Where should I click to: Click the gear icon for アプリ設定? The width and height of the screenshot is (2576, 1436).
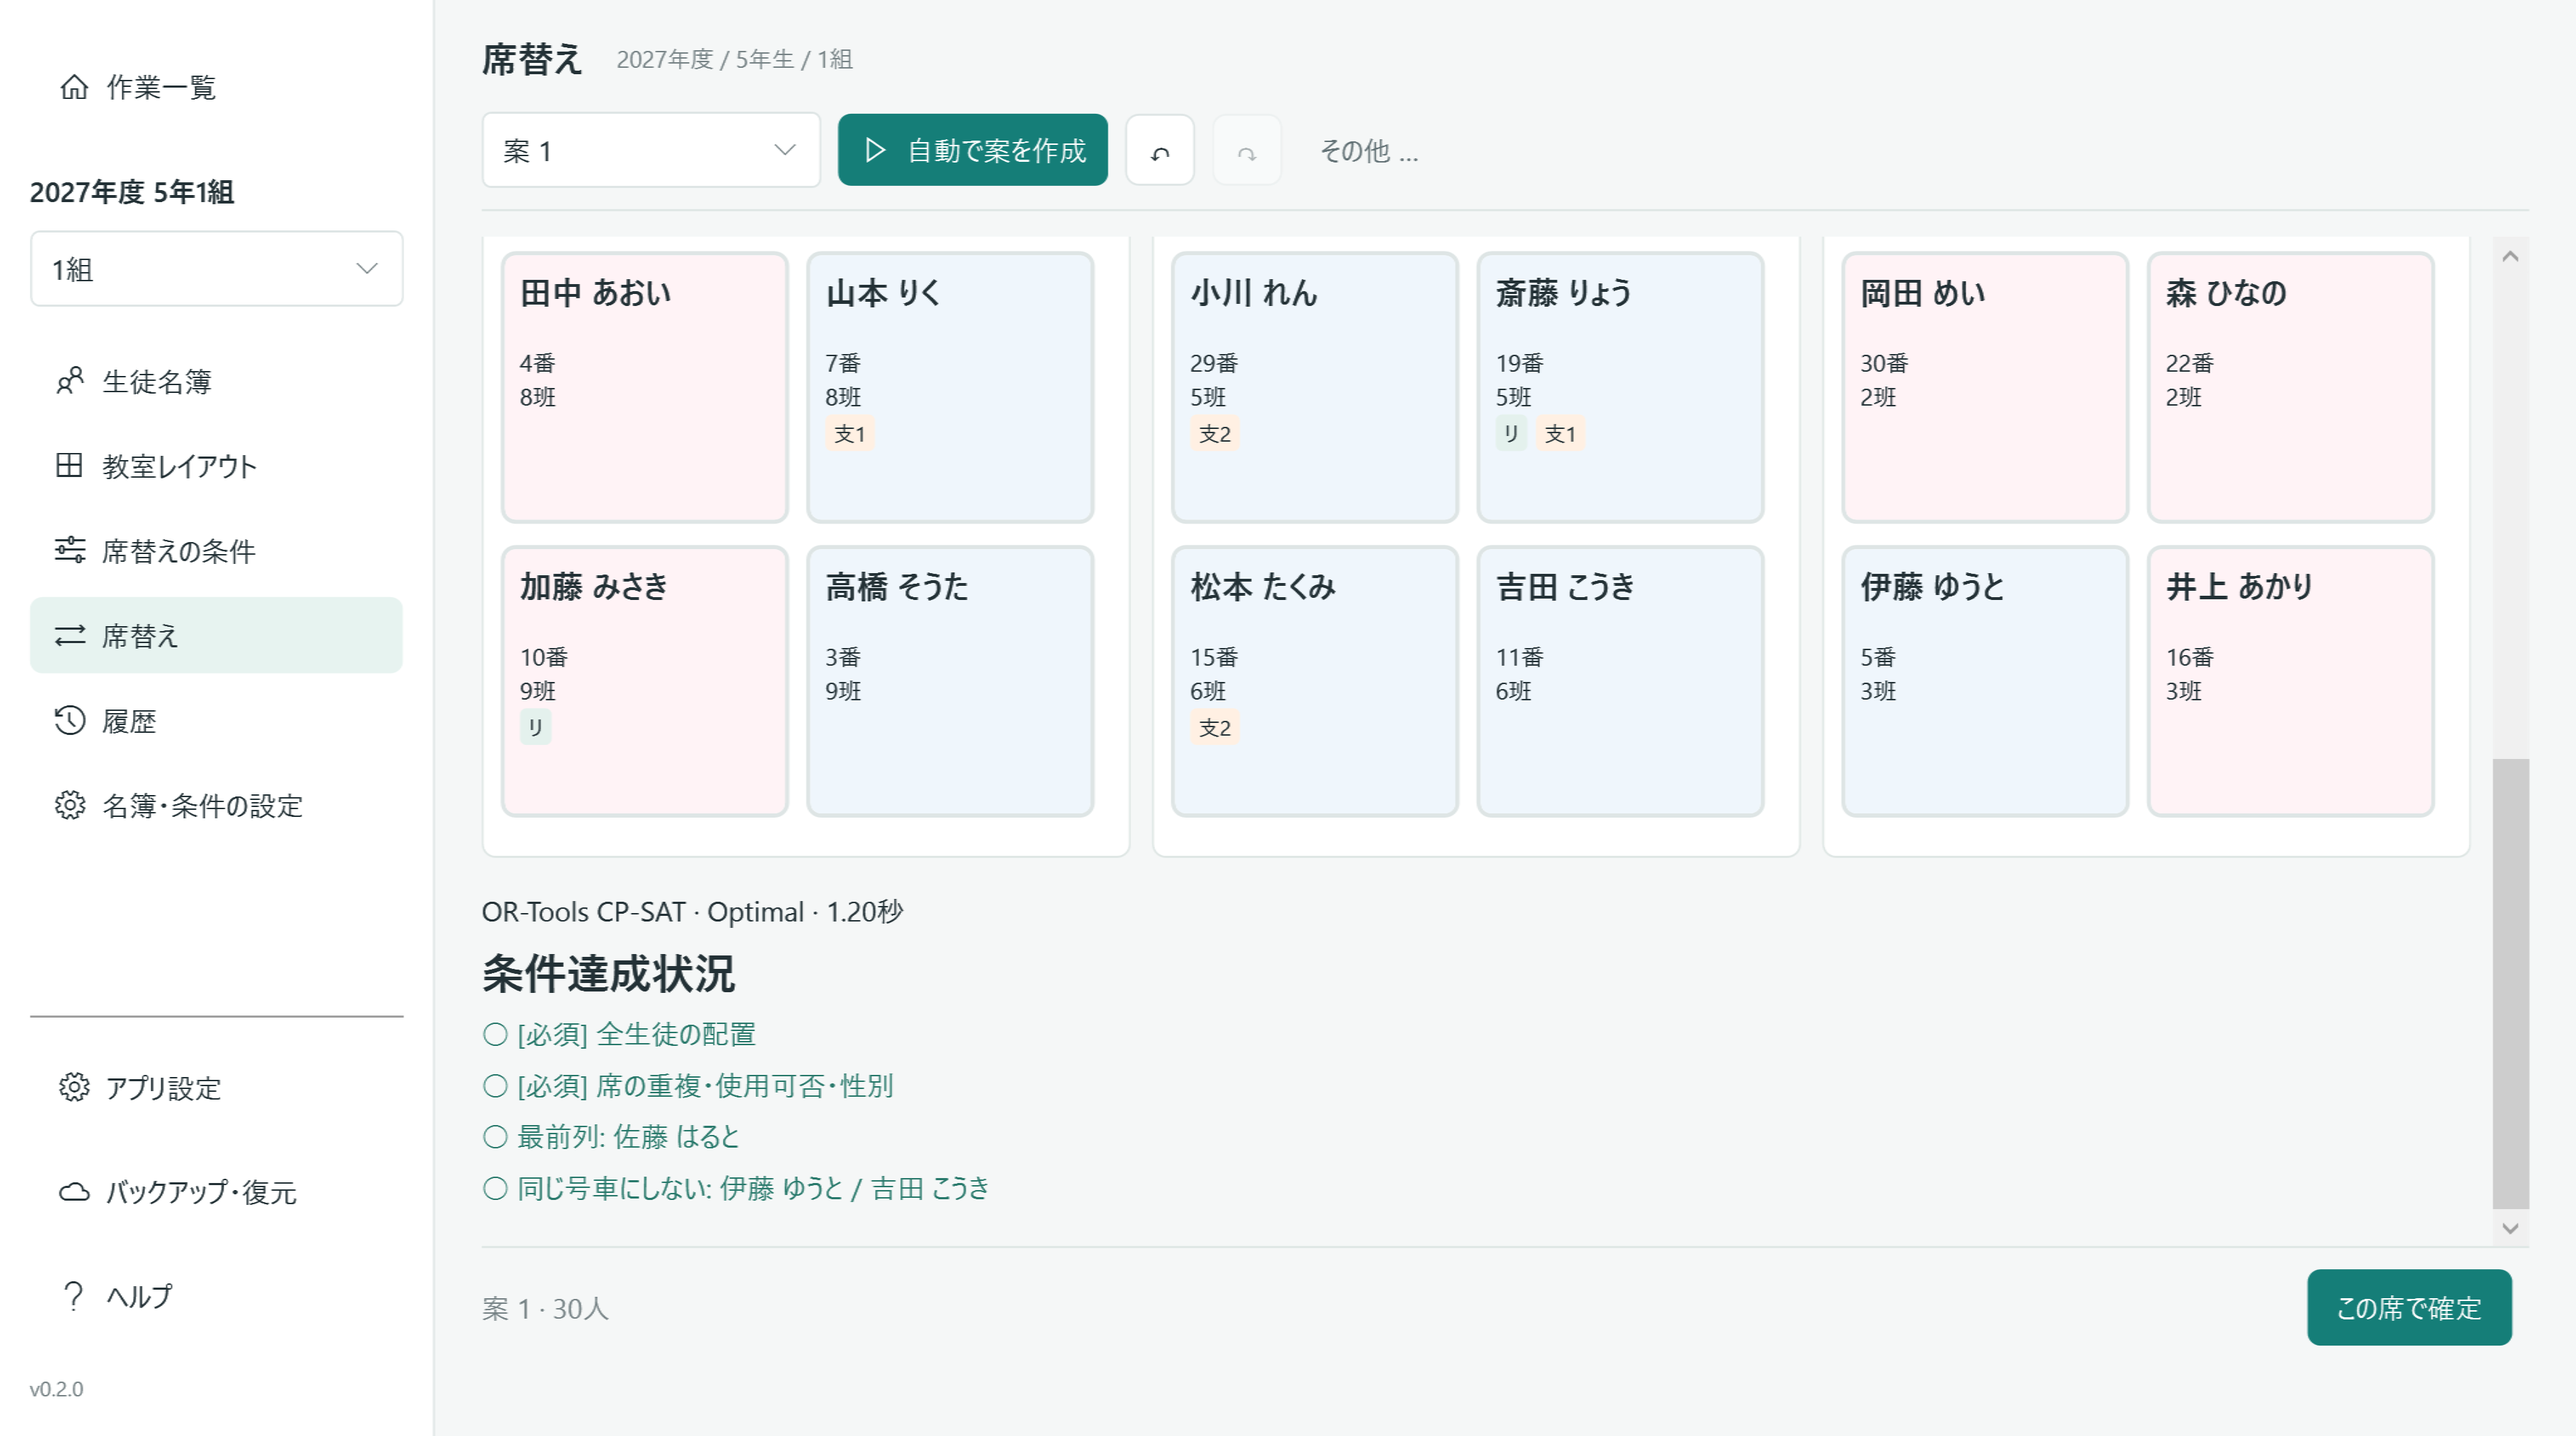point(74,1087)
